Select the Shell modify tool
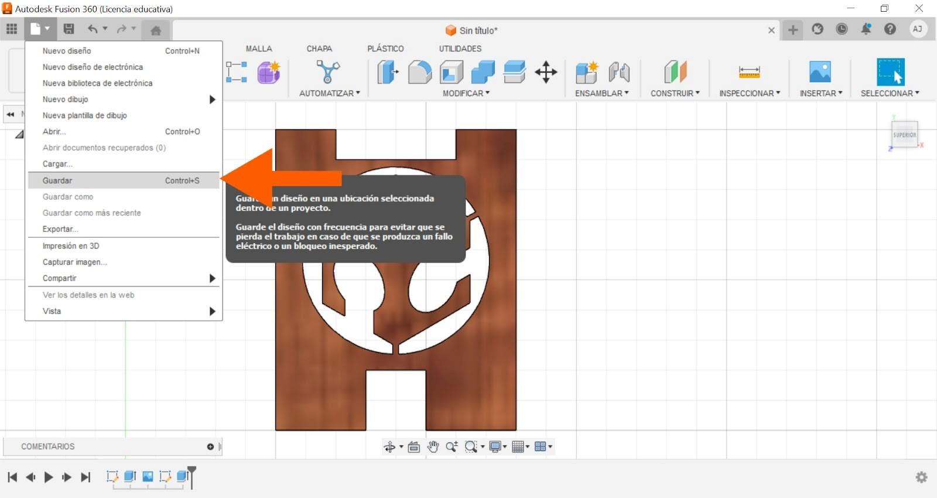Image resolution: width=937 pixels, height=498 pixels. pos(452,72)
